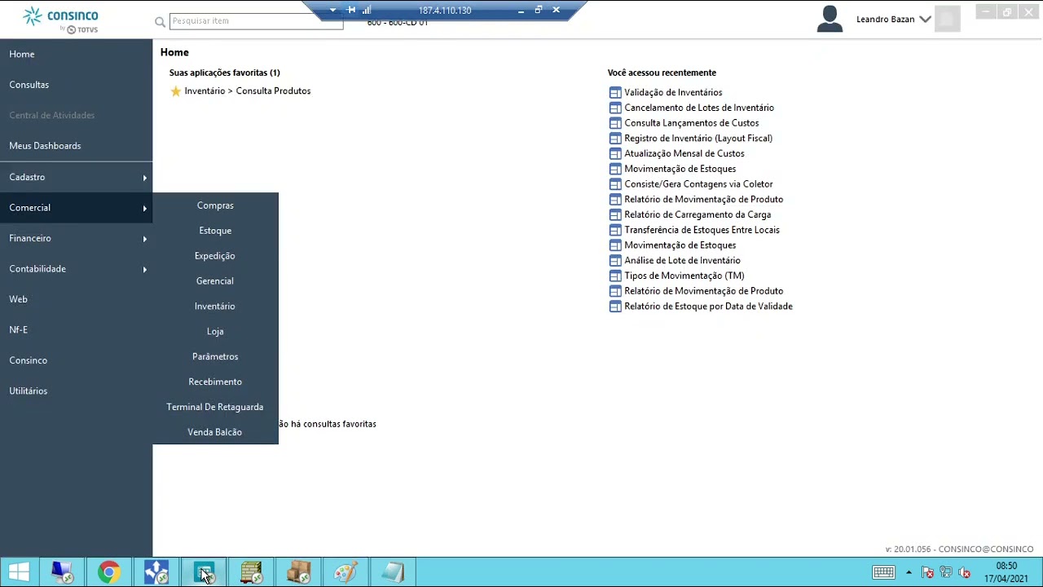Open Expedição in the Comercial submenu
The image size is (1043, 587).
pos(215,256)
